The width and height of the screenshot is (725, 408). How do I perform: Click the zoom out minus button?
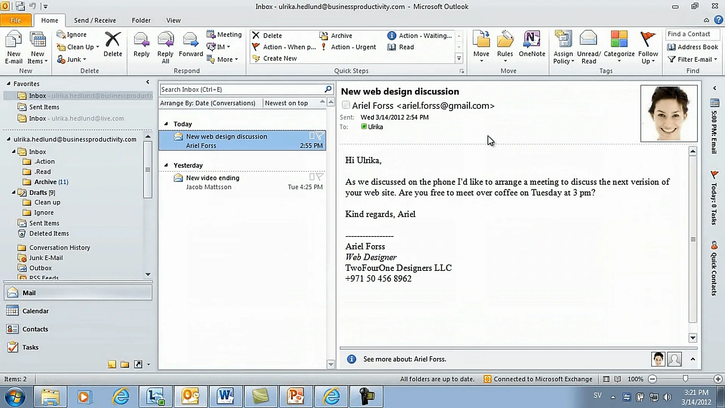pos(652,379)
